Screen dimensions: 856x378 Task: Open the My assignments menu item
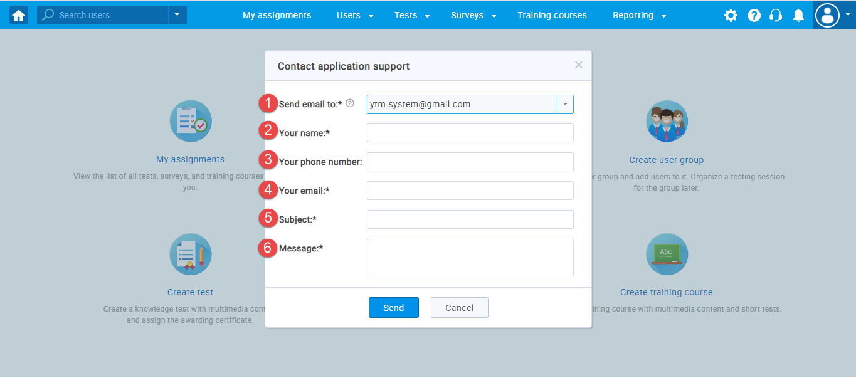[277, 15]
